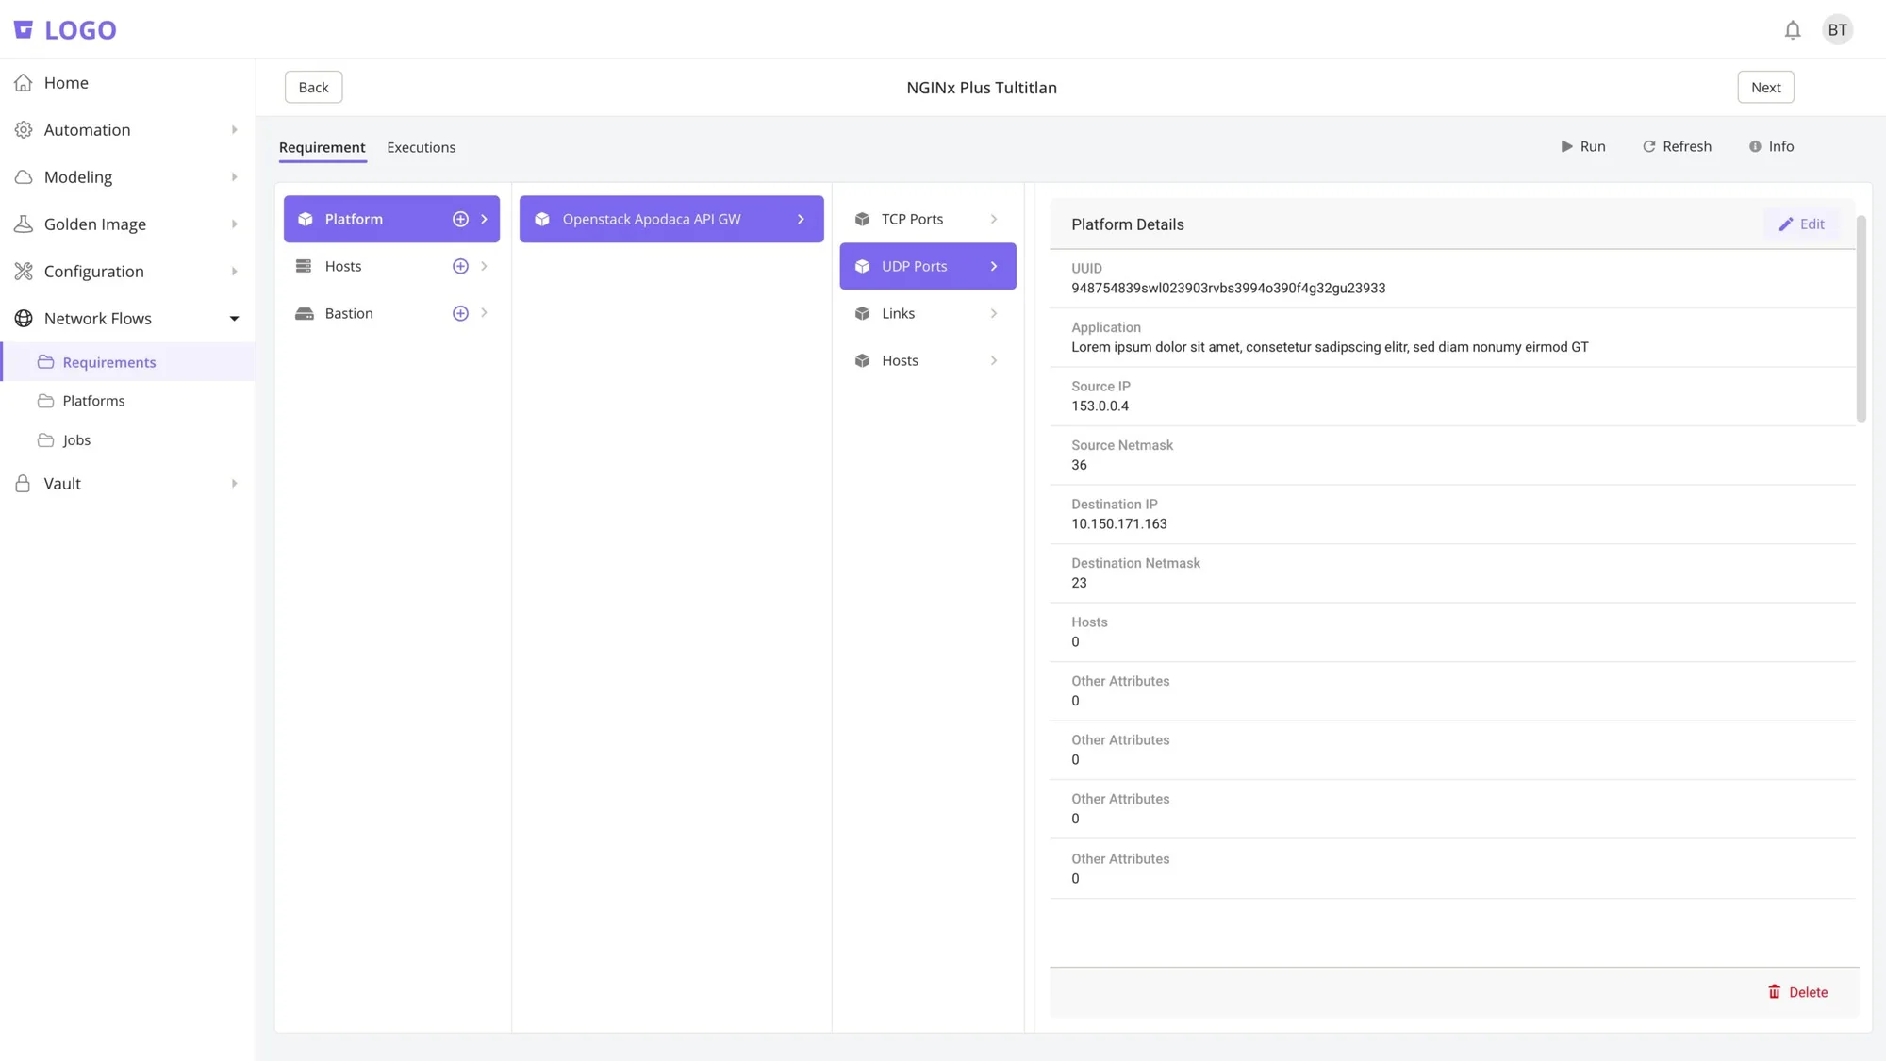
Task: Select the Requirement tab
Action: (322, 147)
